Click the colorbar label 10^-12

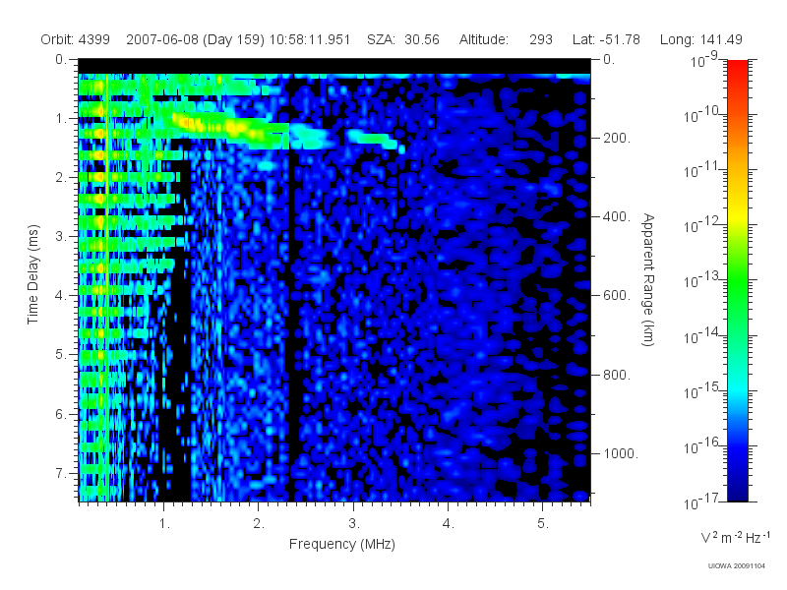(x=701, y=225)
